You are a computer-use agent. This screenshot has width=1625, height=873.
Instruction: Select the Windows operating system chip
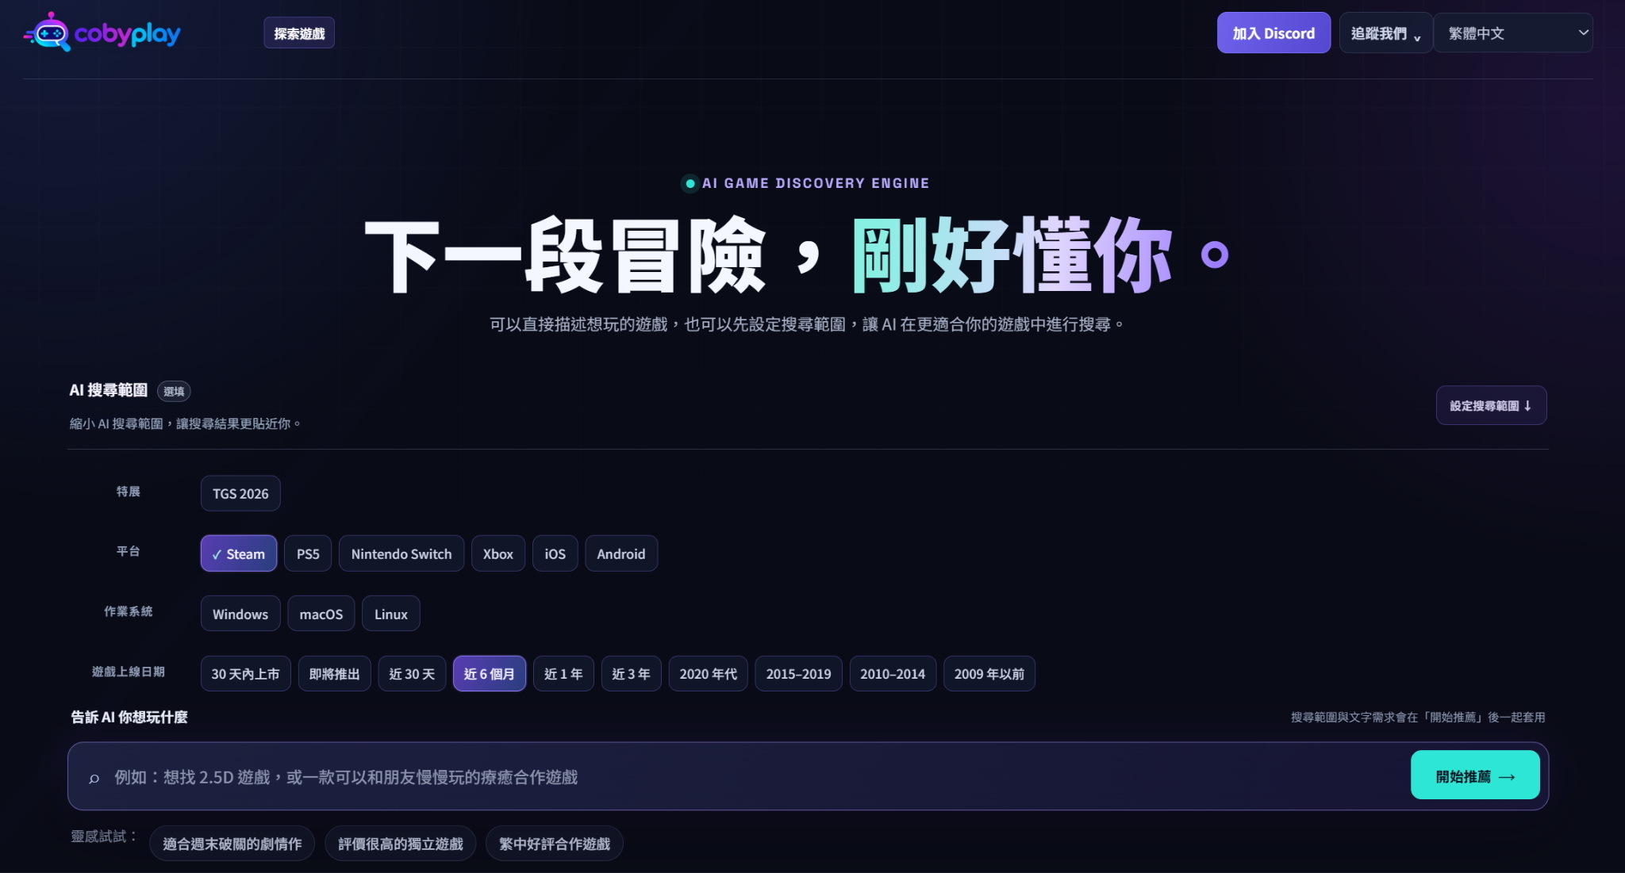point(240,614)
